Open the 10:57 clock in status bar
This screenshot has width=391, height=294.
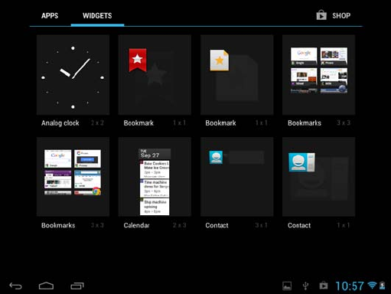coord(350,286)
